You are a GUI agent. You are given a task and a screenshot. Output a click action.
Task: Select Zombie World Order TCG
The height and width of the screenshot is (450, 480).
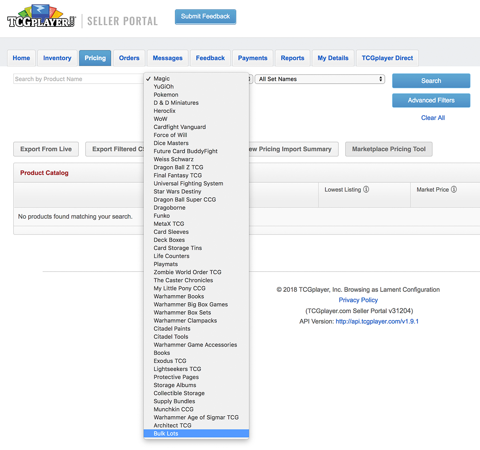196,272
